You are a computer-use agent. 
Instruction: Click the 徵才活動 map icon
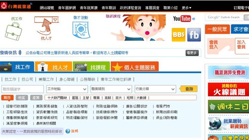(81, 30)
